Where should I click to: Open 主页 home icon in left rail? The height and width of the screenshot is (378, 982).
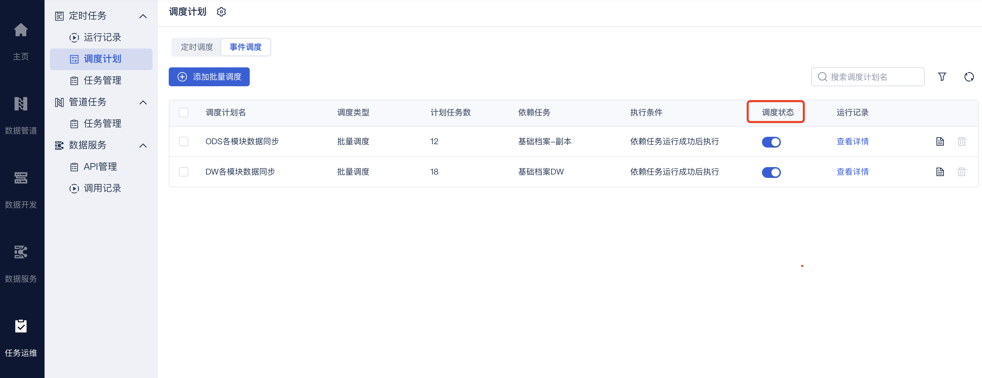[x=21, y=30]
